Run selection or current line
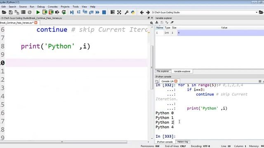 coord(57,12)
